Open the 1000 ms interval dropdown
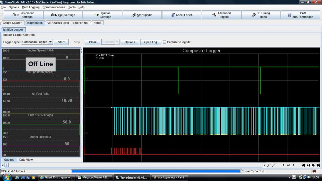The height and width of the screenshot is (181, 322). tap(117, 42)
